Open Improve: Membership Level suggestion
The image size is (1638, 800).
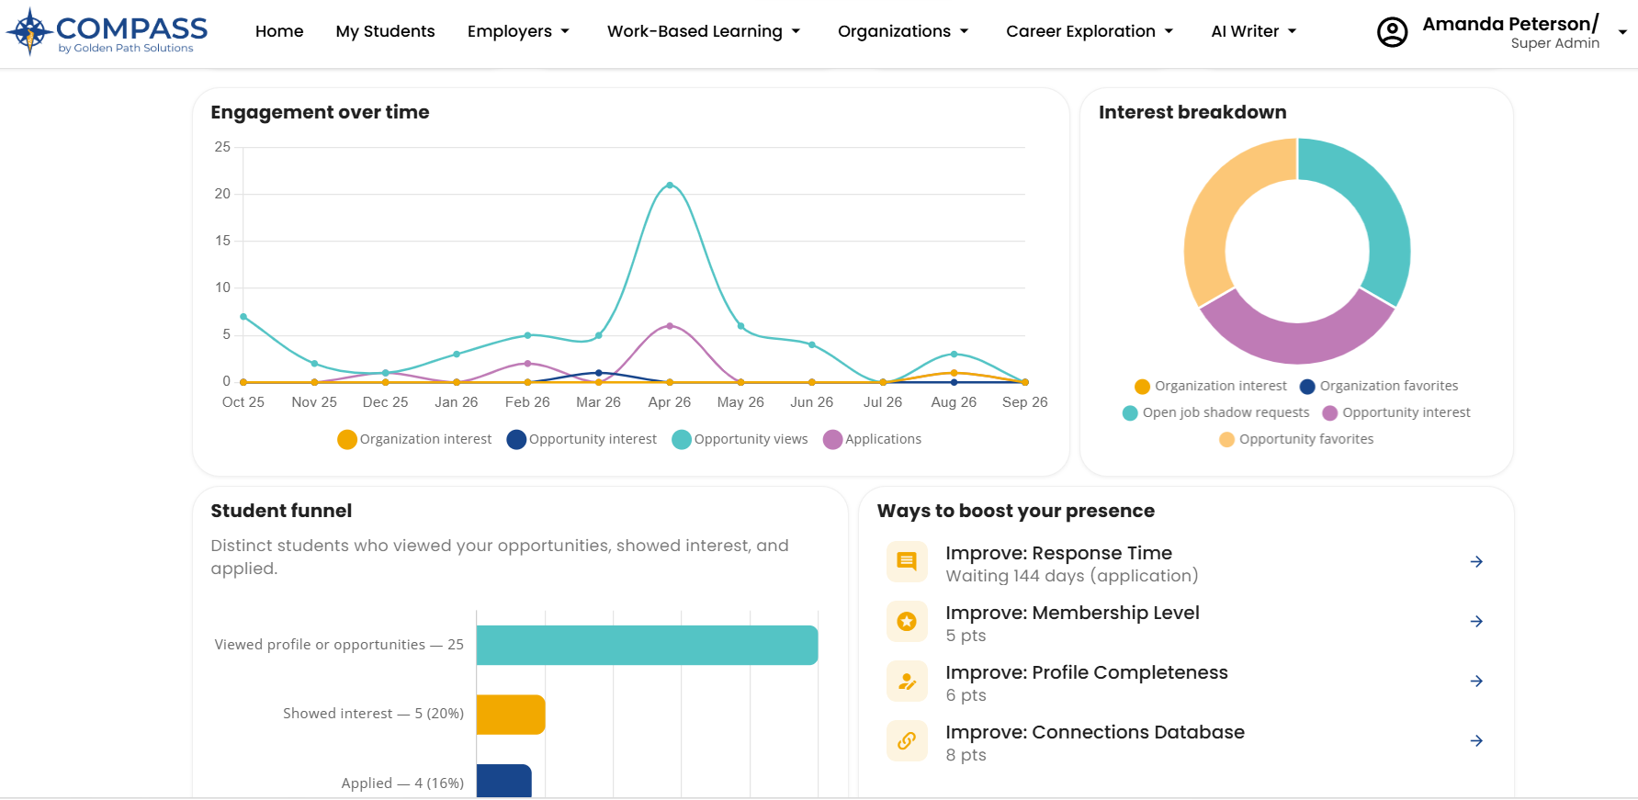coord(1185,622)
